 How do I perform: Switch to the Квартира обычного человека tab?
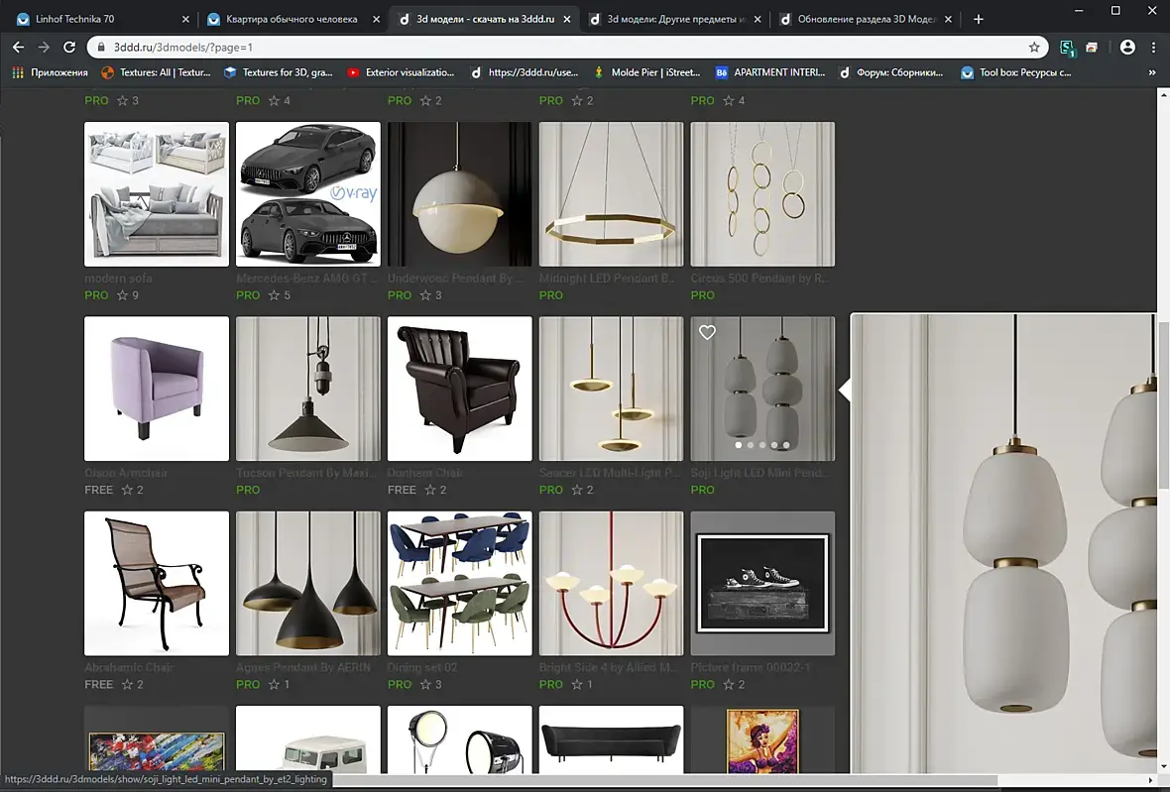[x=292, y=20]
